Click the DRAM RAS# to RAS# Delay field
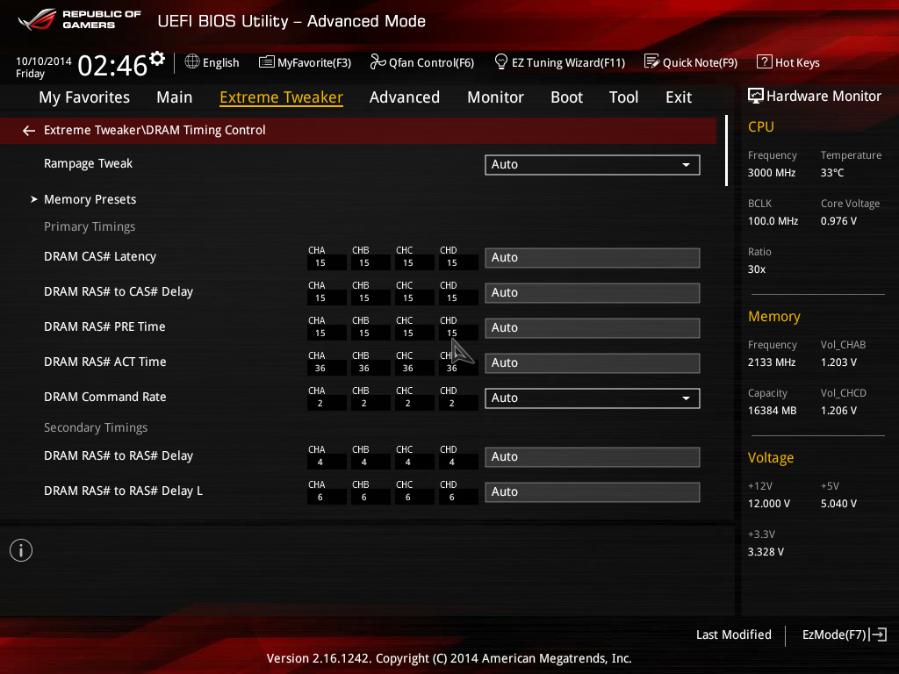This screenshot has width=899, height=674. click(x=593, y=456)
